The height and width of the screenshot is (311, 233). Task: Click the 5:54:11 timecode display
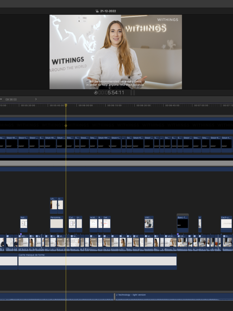click(111, 93)
